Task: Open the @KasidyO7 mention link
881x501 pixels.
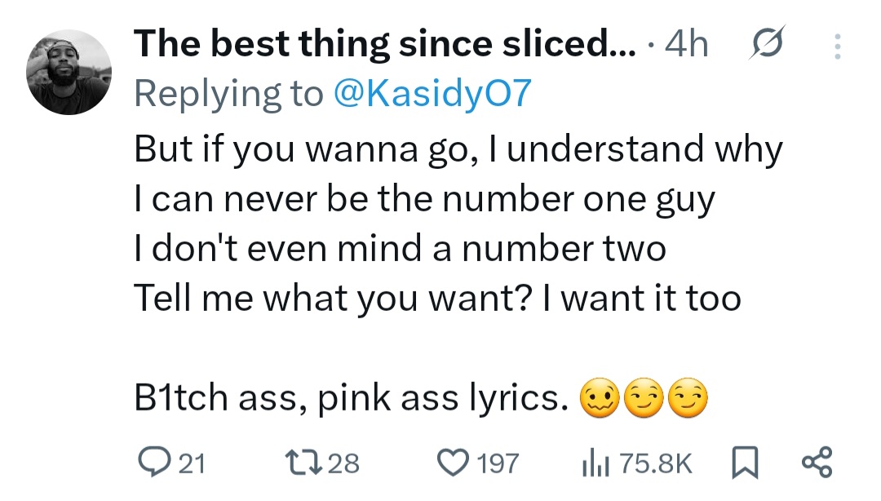Action: click(x=432, y=95)
